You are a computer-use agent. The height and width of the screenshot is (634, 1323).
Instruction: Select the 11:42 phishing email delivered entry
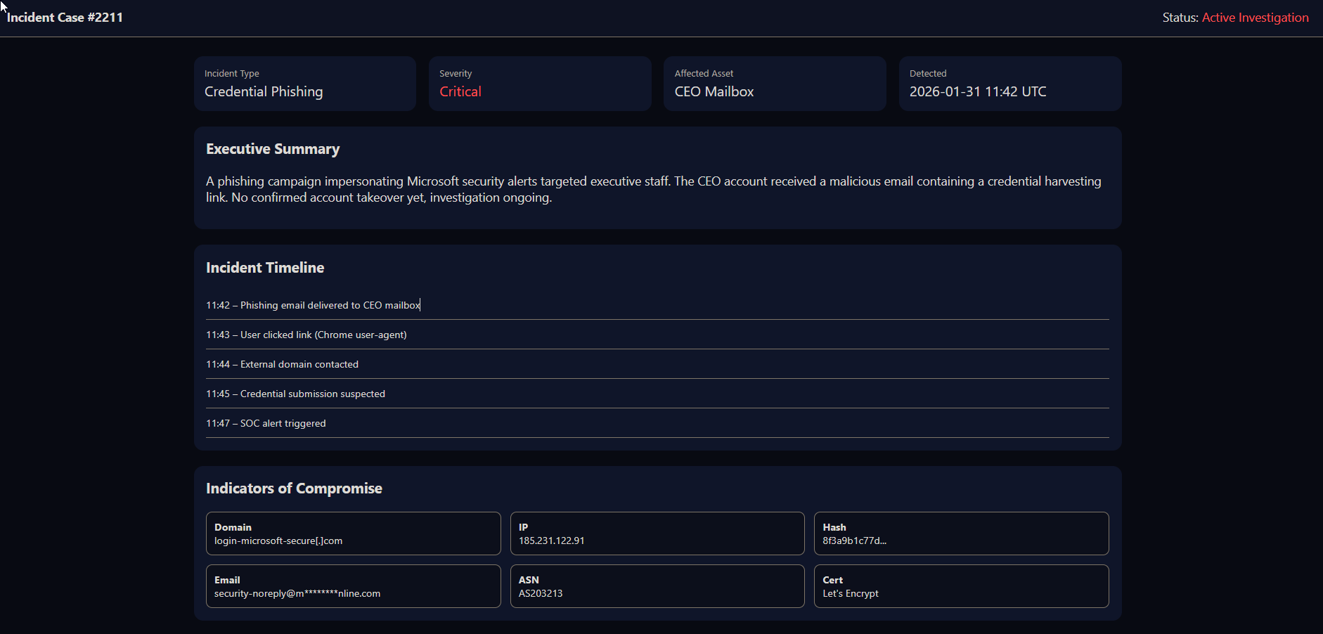(x=313, y=305)
